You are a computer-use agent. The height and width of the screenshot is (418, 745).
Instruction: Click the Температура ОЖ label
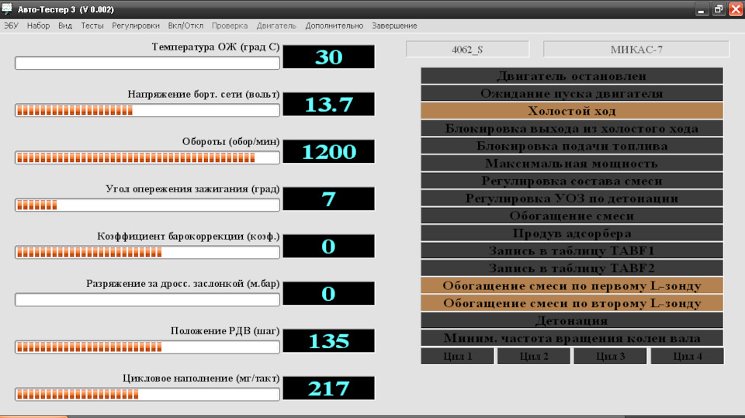(216, 47)
